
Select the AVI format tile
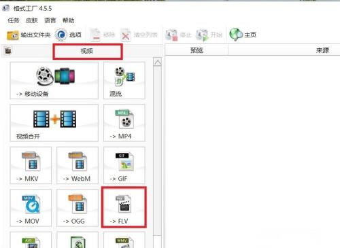point(31,240)
